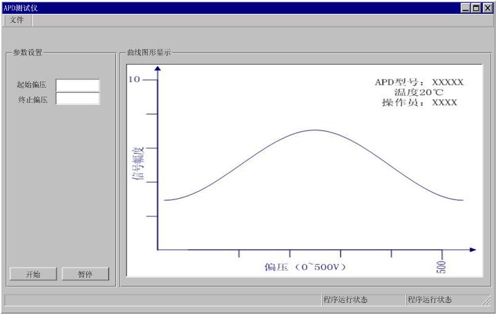Maximize the APD测试仪 window
The width and height of the screenshot is (496, 314).
(476, 8)
